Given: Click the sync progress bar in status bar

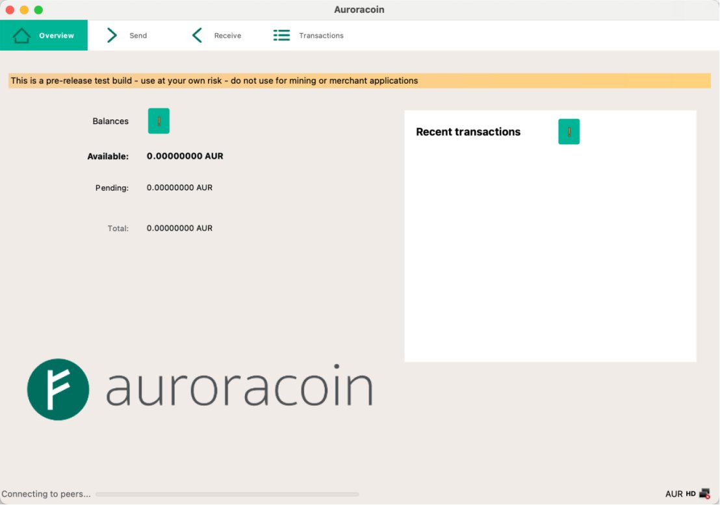Looking at the screenshot, I should pyautogui.click(x=227, y=495).
